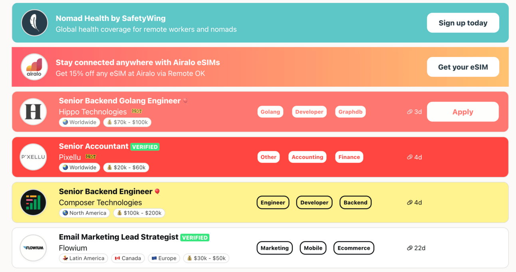Select the Other tag on Pixellu row

pos(268,157)
